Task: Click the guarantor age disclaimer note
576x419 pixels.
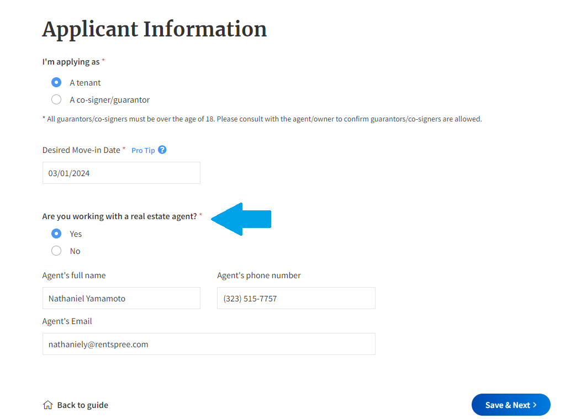Action: (x=262, y=119)
